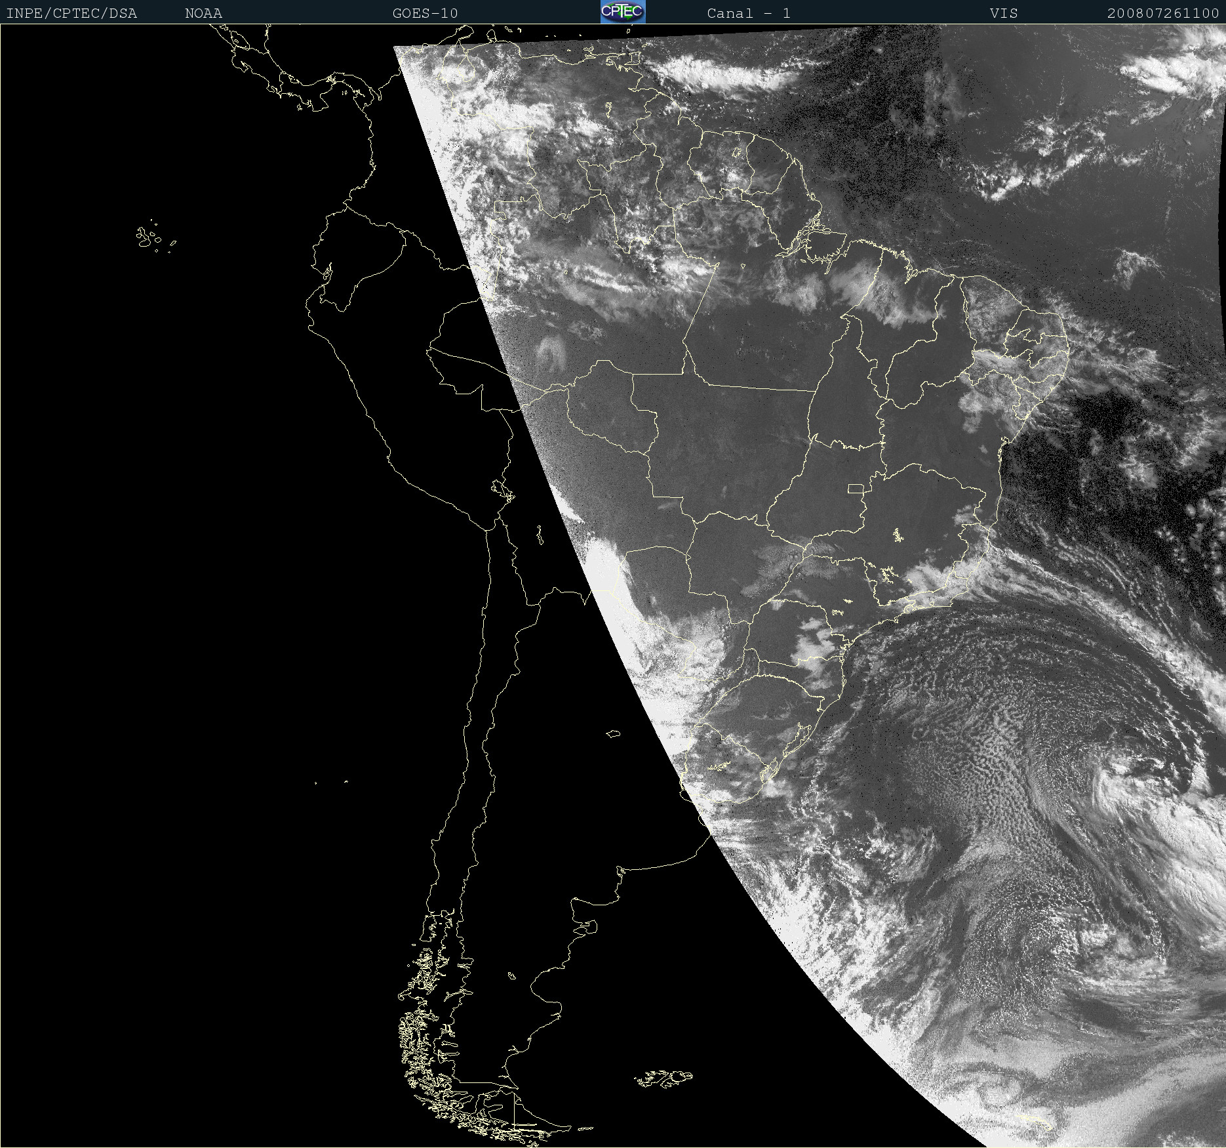Click the Galapagos Islands outline

pyautogui.click(x=155, y=236)
